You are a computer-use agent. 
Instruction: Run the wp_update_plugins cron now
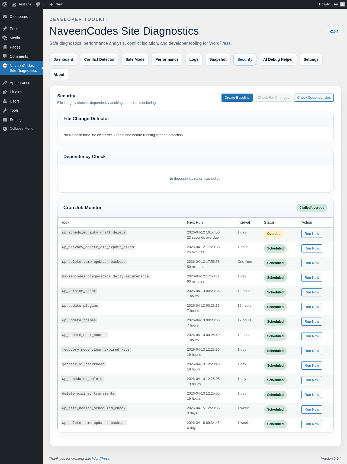pos(312,307)
